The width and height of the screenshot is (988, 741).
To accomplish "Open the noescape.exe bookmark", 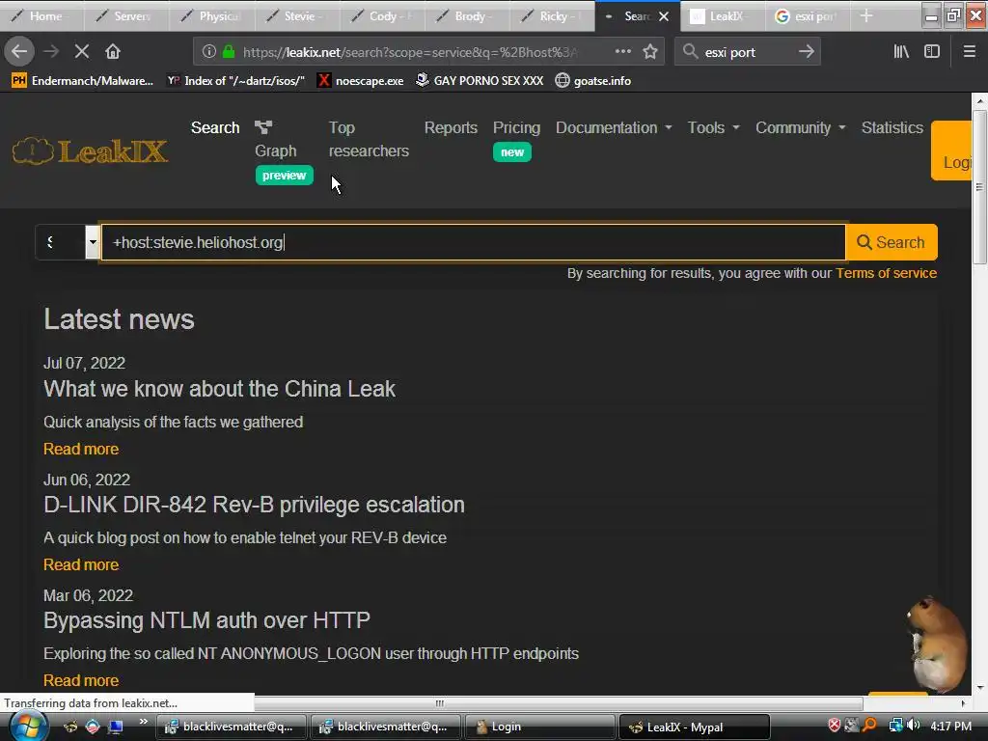I will click(x=361, y=81).
